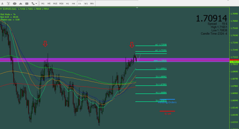Click the "Low 1.70838" readout
Image resolution: width=239 pixels, height=129 pixels.
tap(219, 30)
